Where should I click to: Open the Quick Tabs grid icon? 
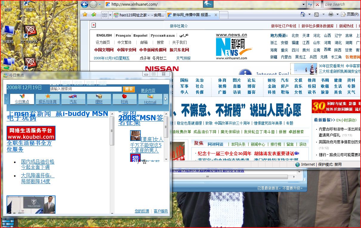104,15
